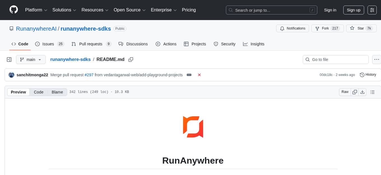The height and width of the screenshot is (175, 381).
Task: Collapse the file tree side panel
Action: [9, 59]
